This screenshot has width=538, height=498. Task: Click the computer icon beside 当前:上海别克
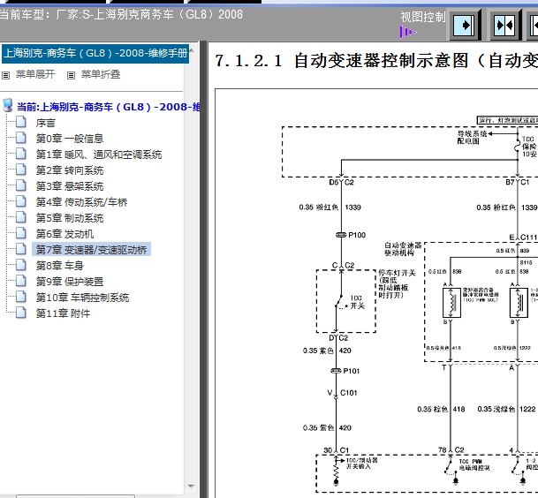click(8, 106)
